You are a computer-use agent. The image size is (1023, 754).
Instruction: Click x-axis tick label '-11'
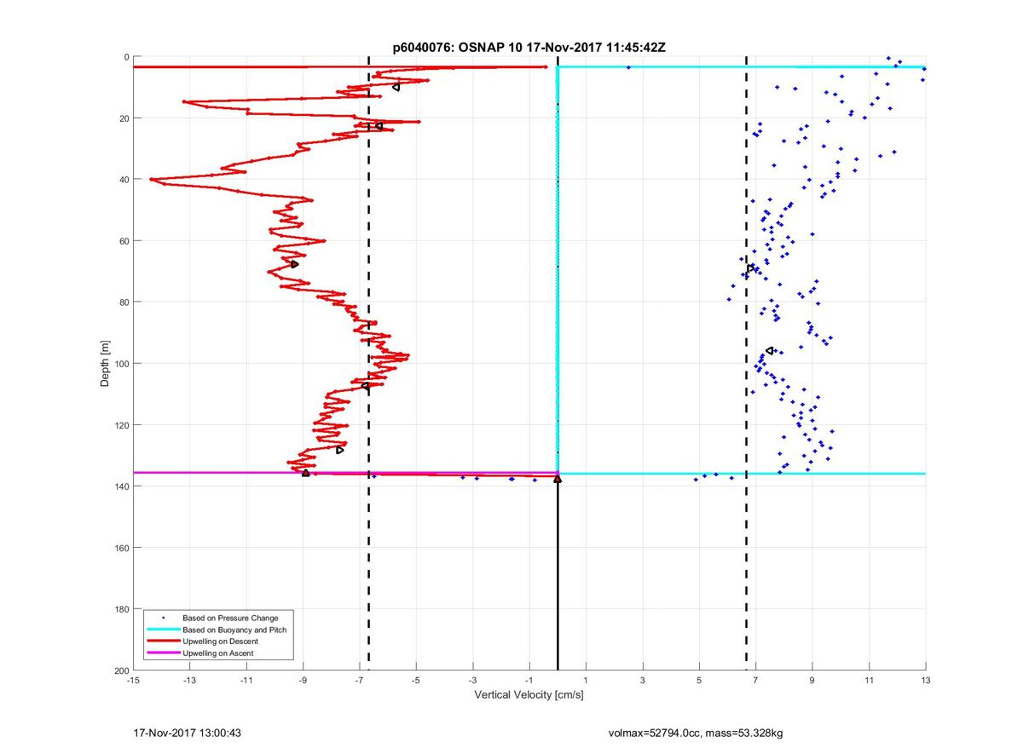[246, 680]
